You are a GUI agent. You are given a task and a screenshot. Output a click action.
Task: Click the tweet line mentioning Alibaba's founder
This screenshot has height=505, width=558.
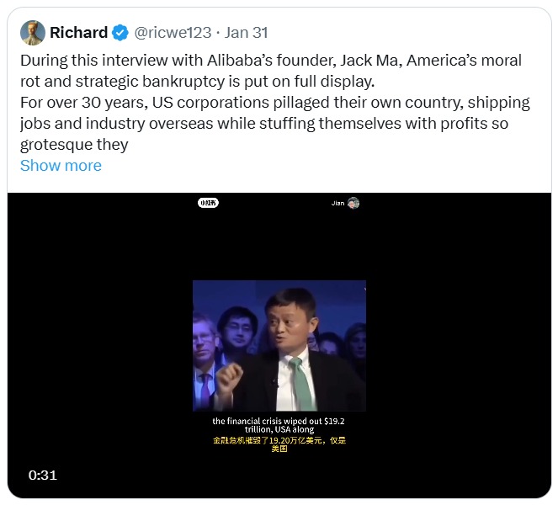pyautogui.click(x=270, y=61)
